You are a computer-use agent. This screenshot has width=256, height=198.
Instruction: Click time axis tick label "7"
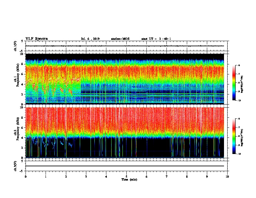(167, 177)
